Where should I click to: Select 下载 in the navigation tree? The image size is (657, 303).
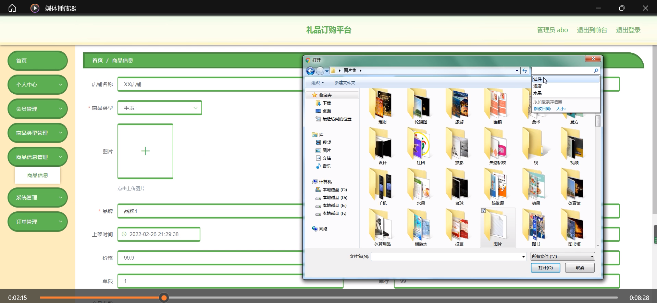tap(323, 103)
